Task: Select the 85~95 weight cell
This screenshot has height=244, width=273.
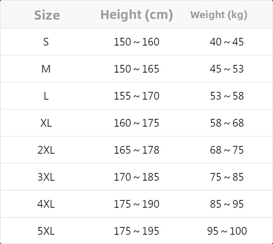Action: pos(227,204)
